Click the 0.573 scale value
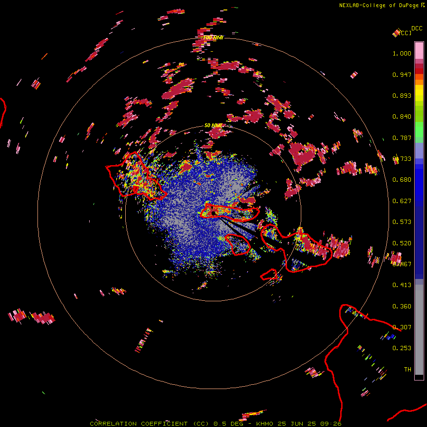This screenshot has width=427, height=427. click(x=402, y=222)
